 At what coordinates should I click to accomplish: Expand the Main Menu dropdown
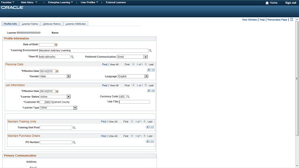point(29,2)
